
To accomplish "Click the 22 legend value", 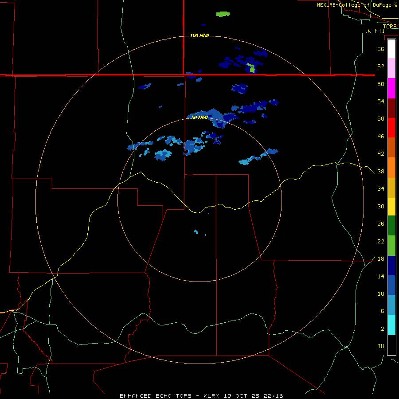I will coord(381,242).
